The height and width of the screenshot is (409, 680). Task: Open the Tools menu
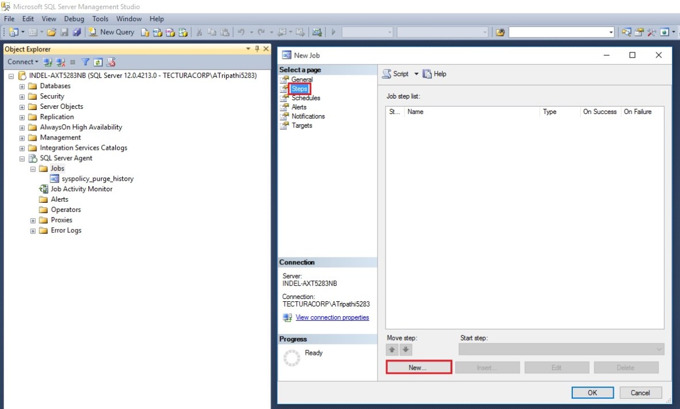(100, 19)
